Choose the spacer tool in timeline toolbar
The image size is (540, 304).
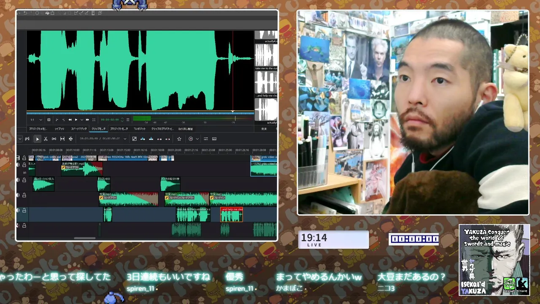coord(54,139)
